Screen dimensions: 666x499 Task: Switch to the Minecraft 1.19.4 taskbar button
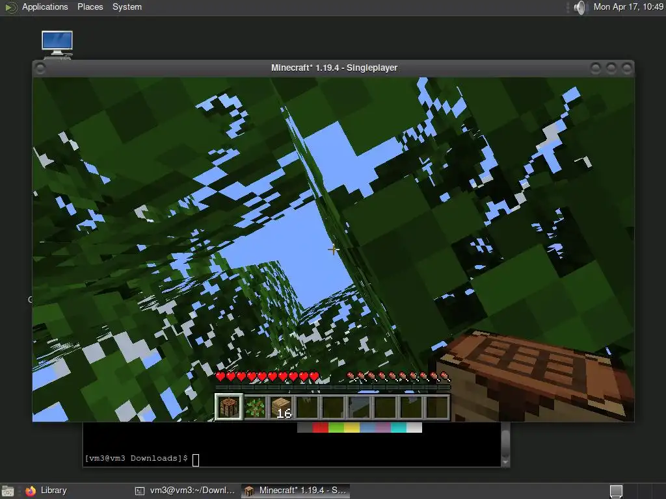pyautogui.click(x=296, y=491)
